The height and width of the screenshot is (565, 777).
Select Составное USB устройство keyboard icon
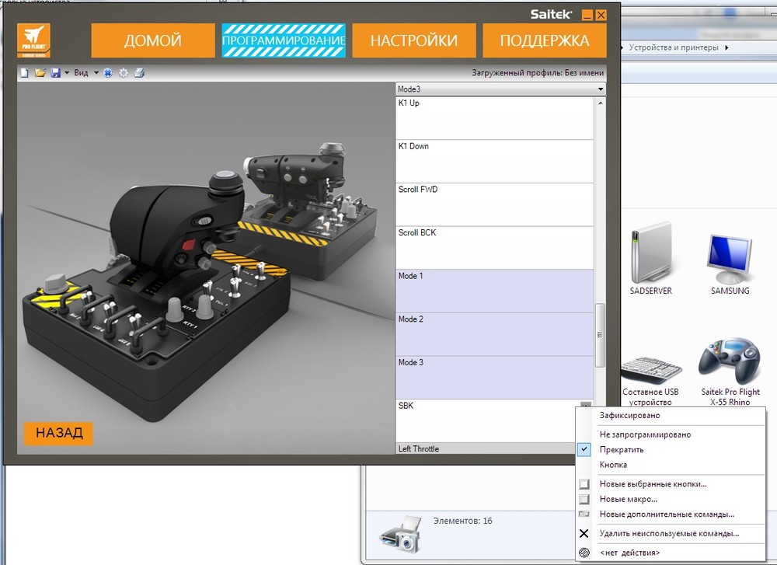[650, 381]
